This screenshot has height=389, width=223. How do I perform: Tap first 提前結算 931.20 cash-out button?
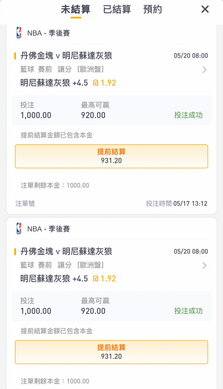[x=112, y=156]
